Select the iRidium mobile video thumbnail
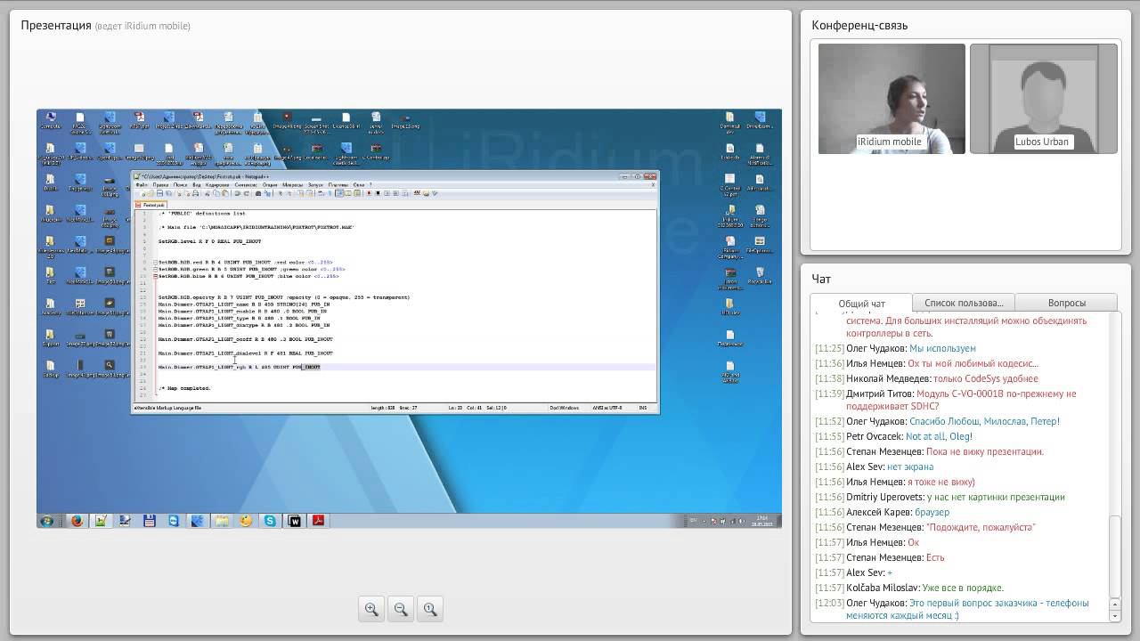 click(892, 99)
